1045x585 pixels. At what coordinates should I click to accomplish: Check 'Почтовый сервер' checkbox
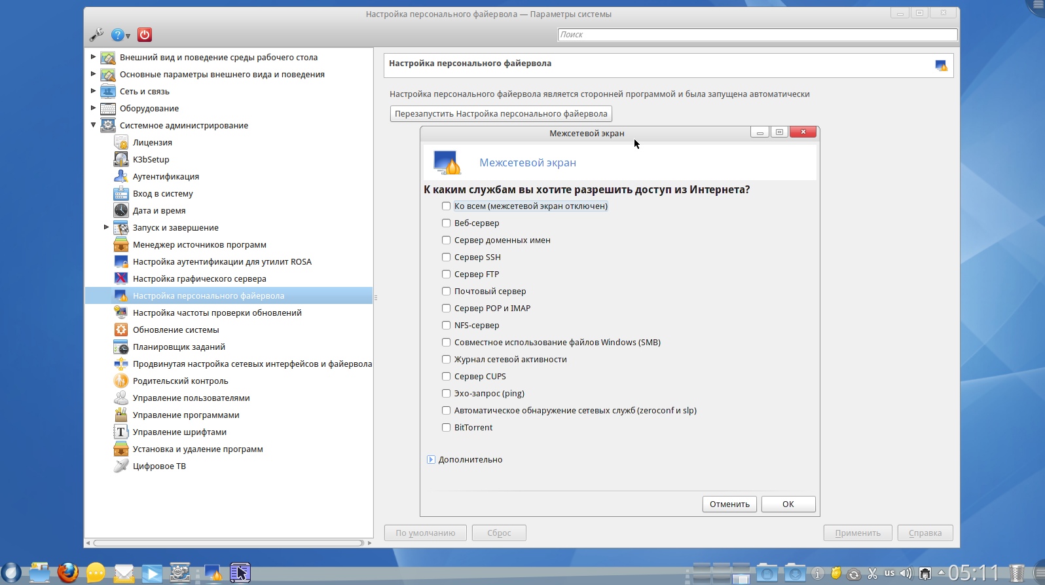[446, 291]
